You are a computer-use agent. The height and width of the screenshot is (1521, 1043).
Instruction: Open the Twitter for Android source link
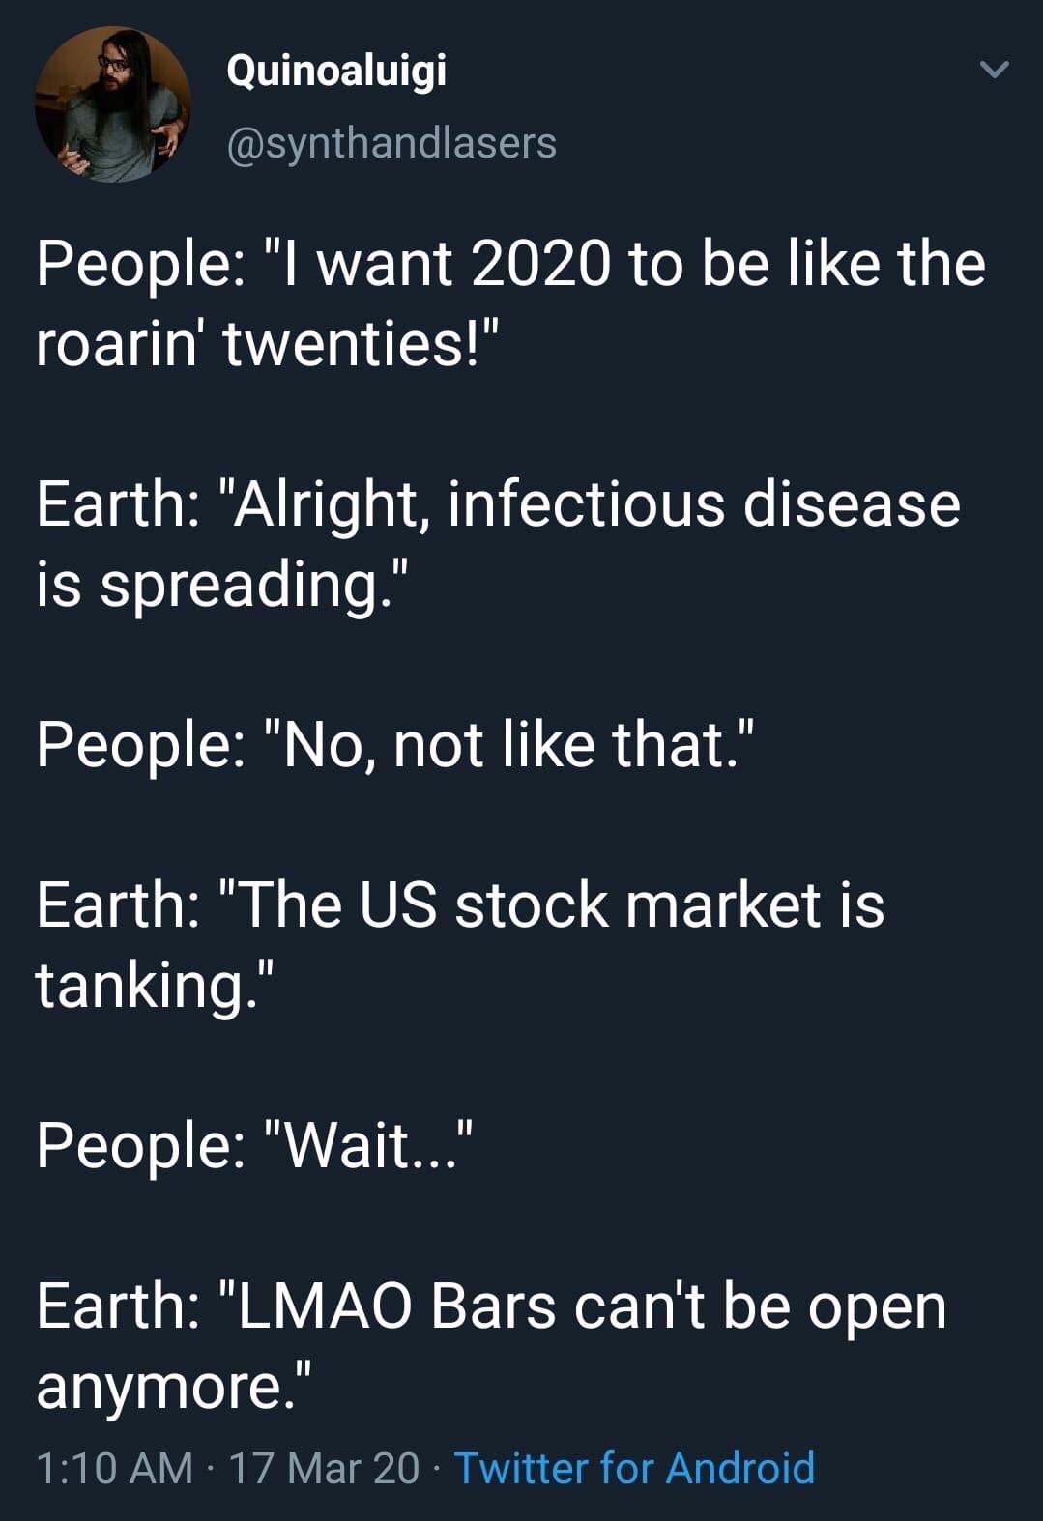tap(634, 1467)
